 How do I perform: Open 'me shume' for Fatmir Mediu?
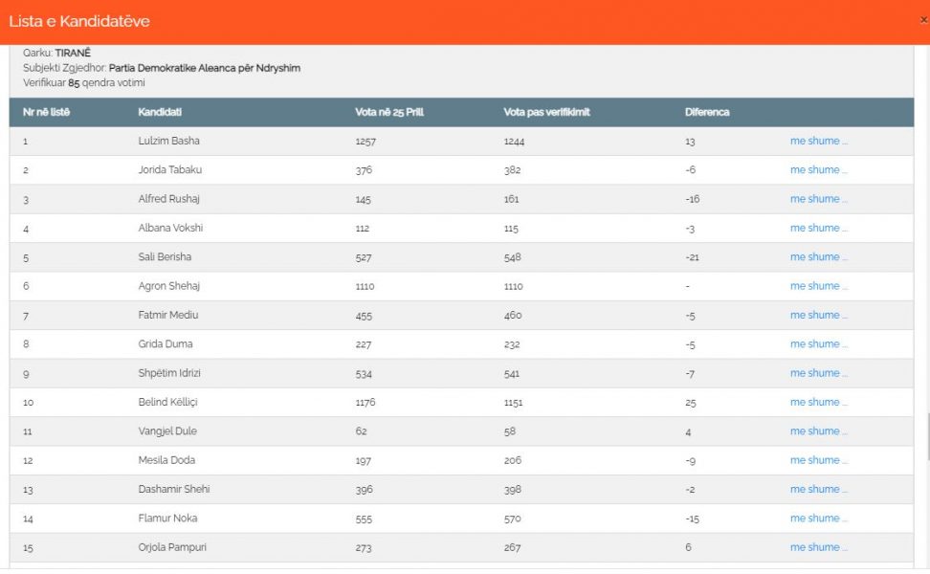pos(818,316)
